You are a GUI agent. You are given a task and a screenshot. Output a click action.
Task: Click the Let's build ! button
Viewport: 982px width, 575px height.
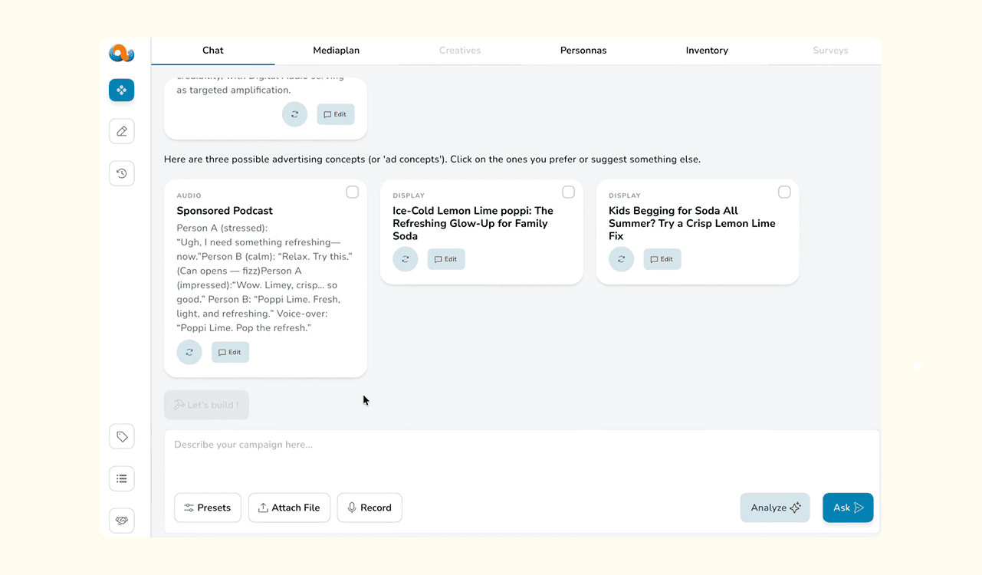(207, 405)
